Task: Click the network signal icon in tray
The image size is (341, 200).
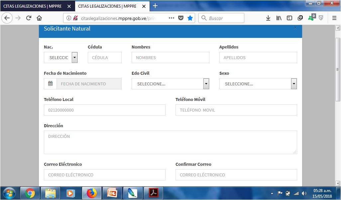Action: [296, 193]
